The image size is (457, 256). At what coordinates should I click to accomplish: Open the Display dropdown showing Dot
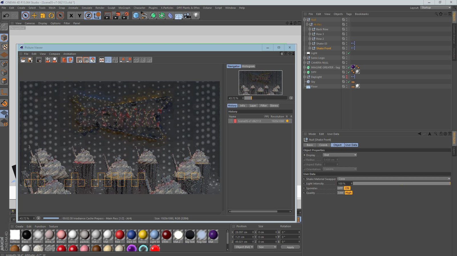pos(340,155)
